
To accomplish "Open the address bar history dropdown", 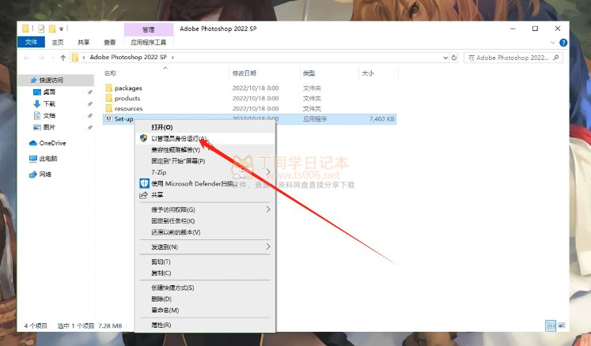I will 445,58.
